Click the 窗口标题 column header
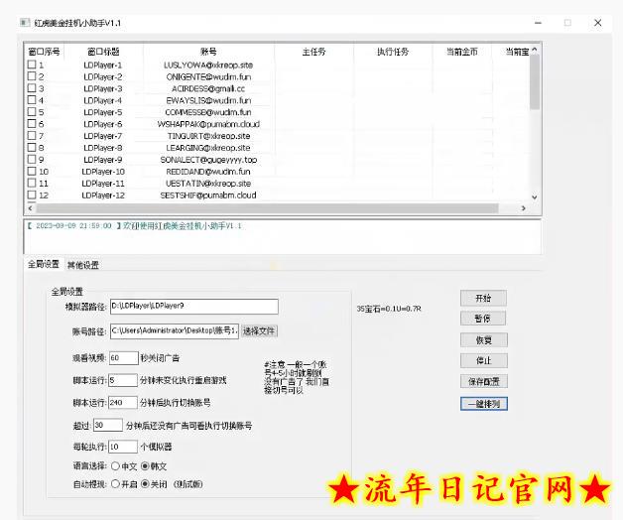 point(103,52)
